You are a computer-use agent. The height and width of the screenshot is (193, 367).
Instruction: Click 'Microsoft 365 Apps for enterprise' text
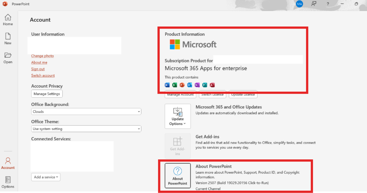(206, 68)
